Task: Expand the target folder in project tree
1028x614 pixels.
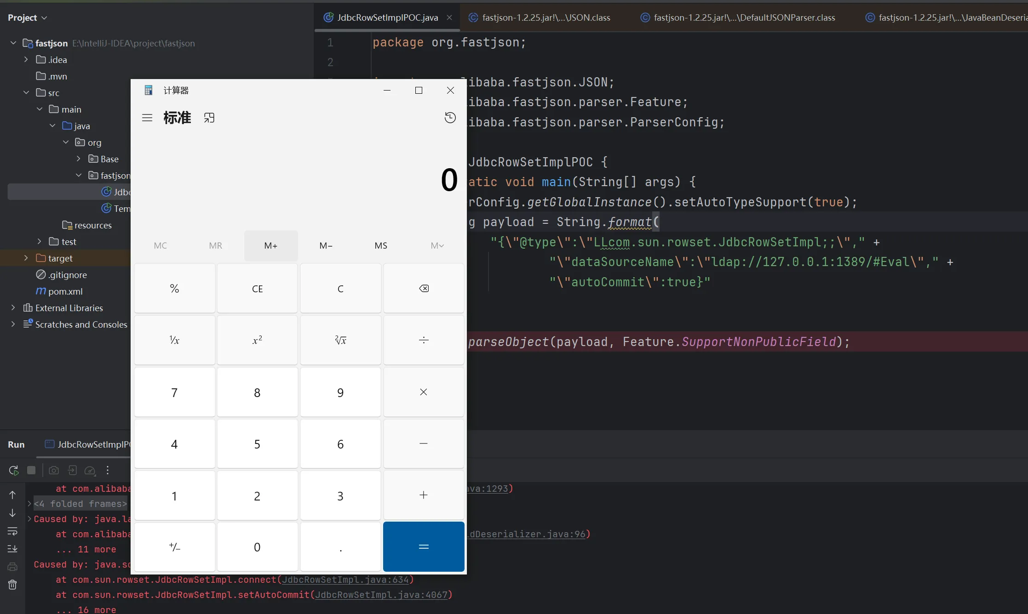Action: [x=26, y=258]
